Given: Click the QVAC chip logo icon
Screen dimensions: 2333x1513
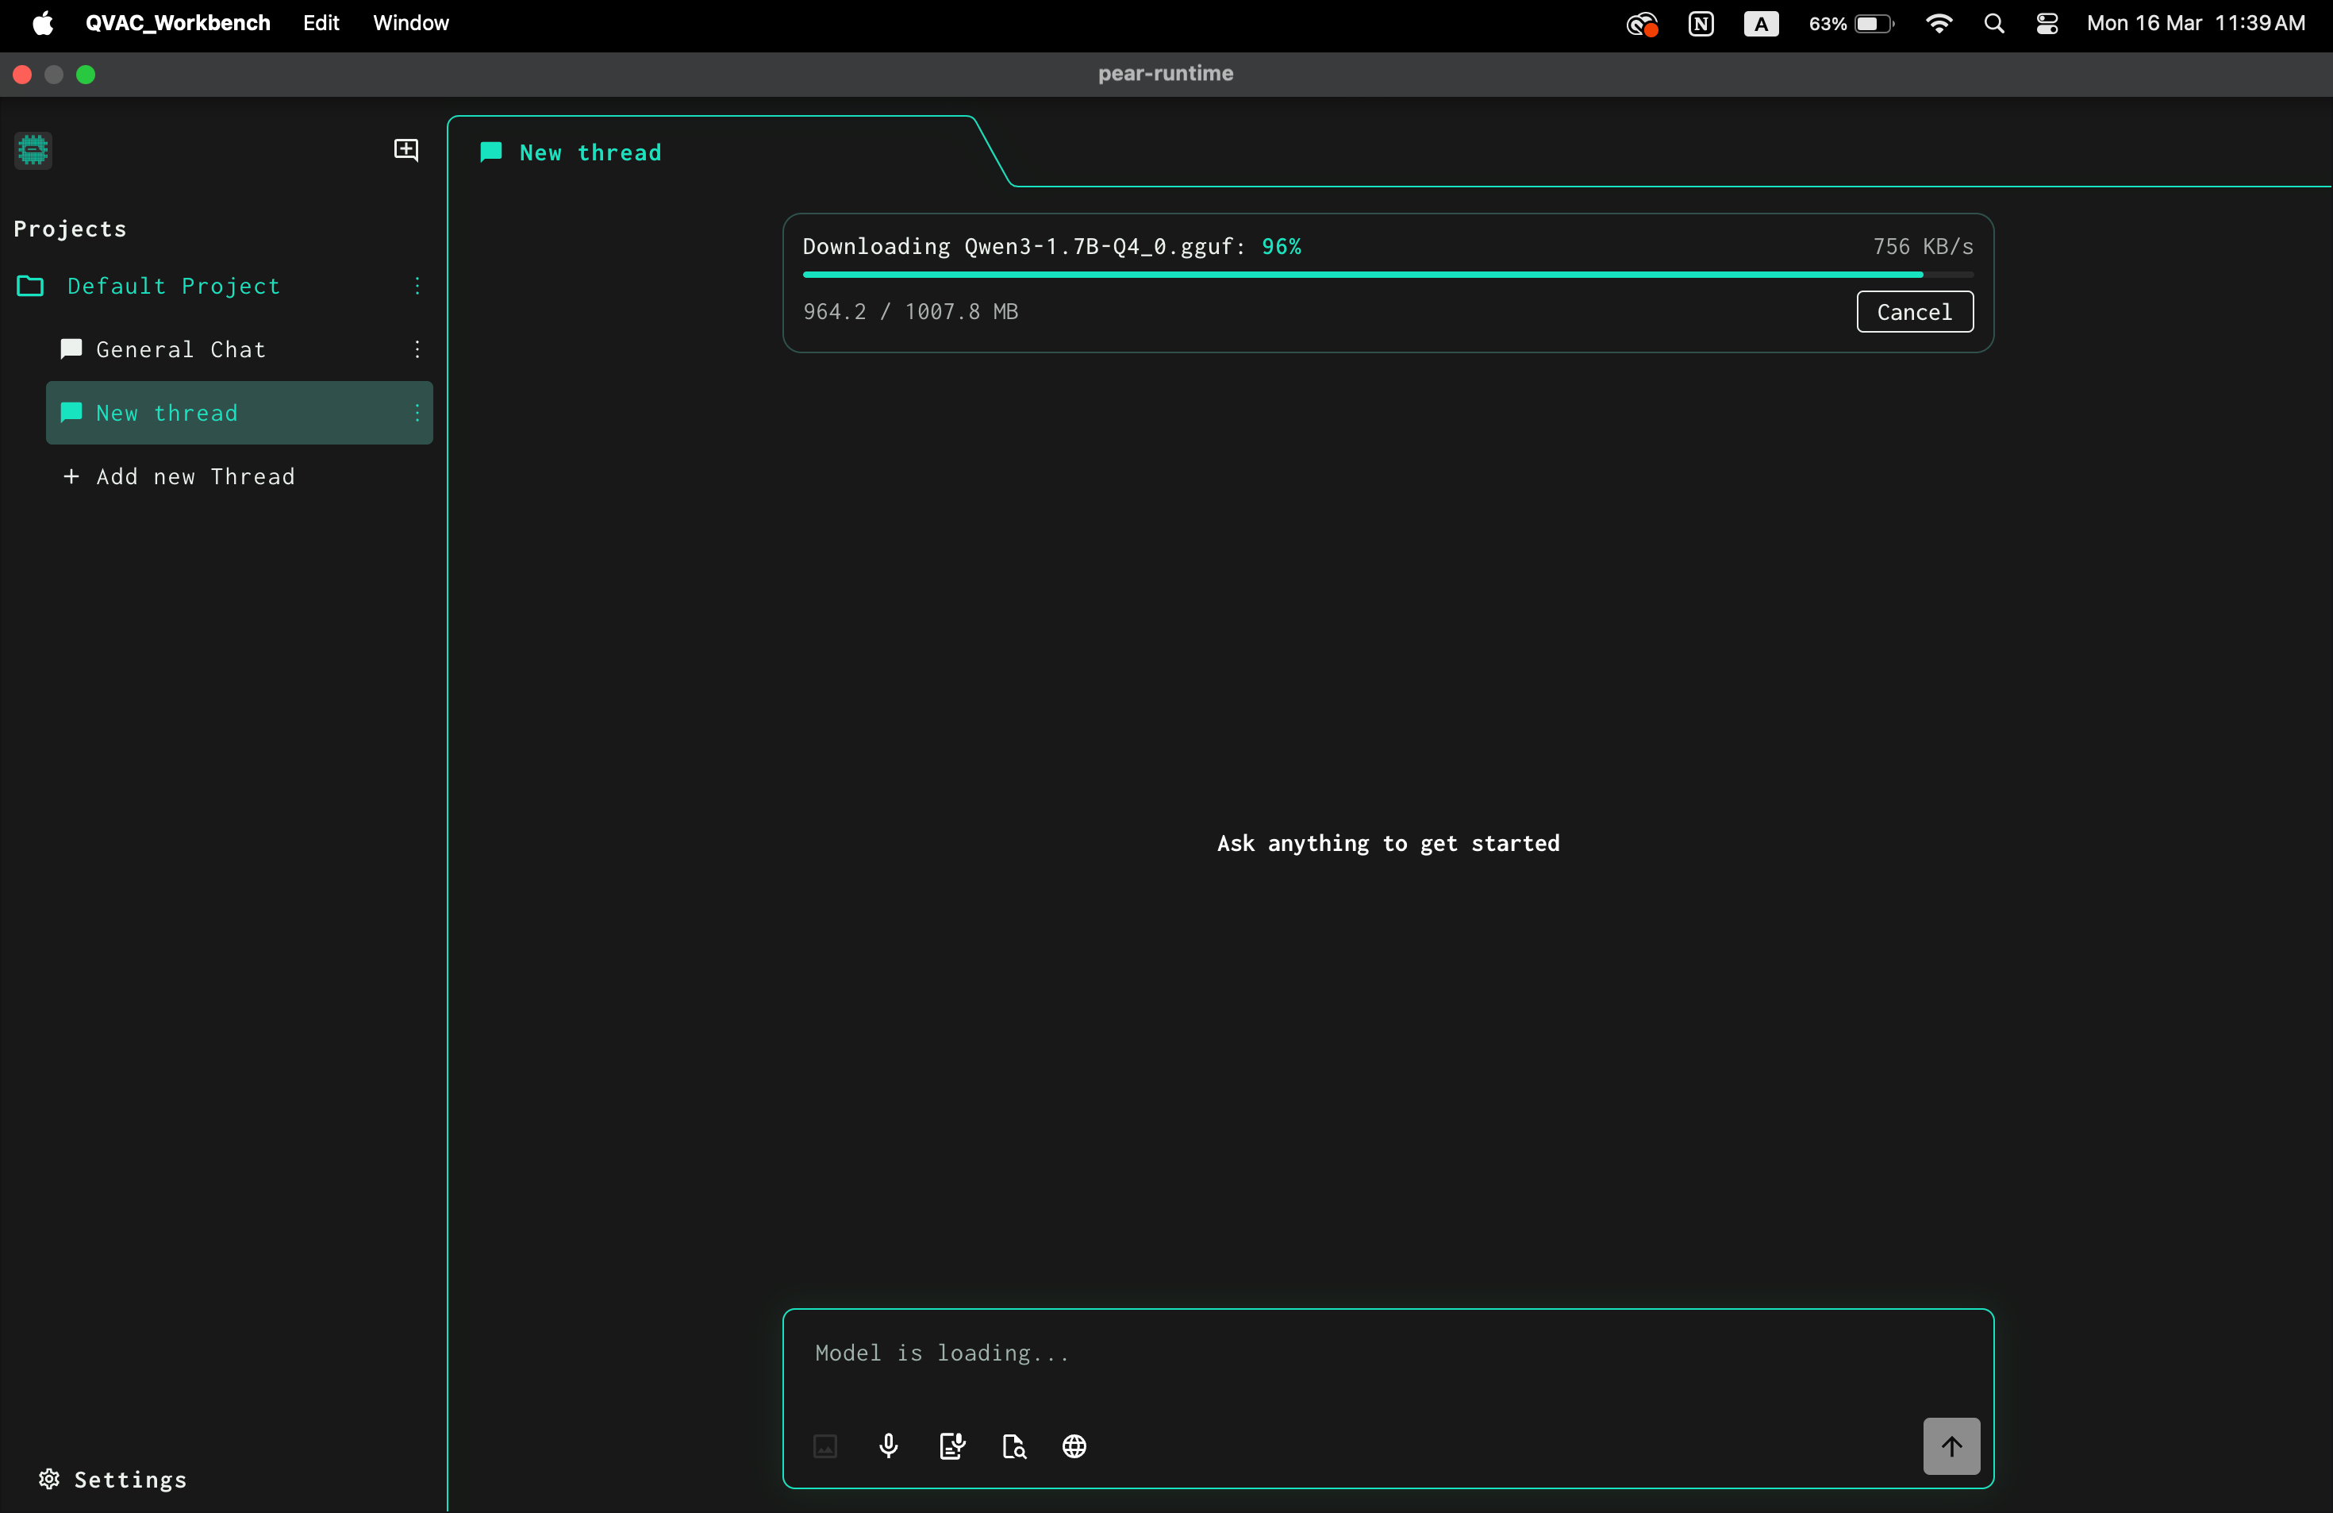Looking at the screenshot, I should pyautogui.click(x=33, y=150).
